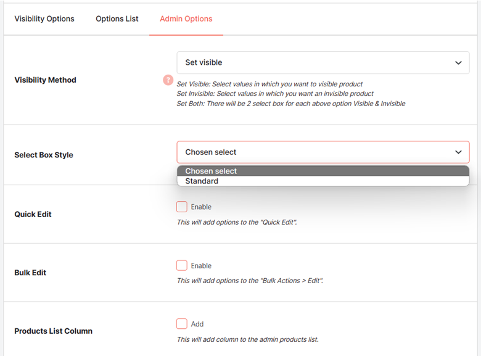Select the Admin Options tab
The width and height of the screenshot is (481, 356).
186,19
